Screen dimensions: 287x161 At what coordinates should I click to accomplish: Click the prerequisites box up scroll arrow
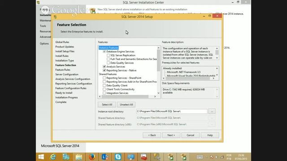[x=217, y=68]
